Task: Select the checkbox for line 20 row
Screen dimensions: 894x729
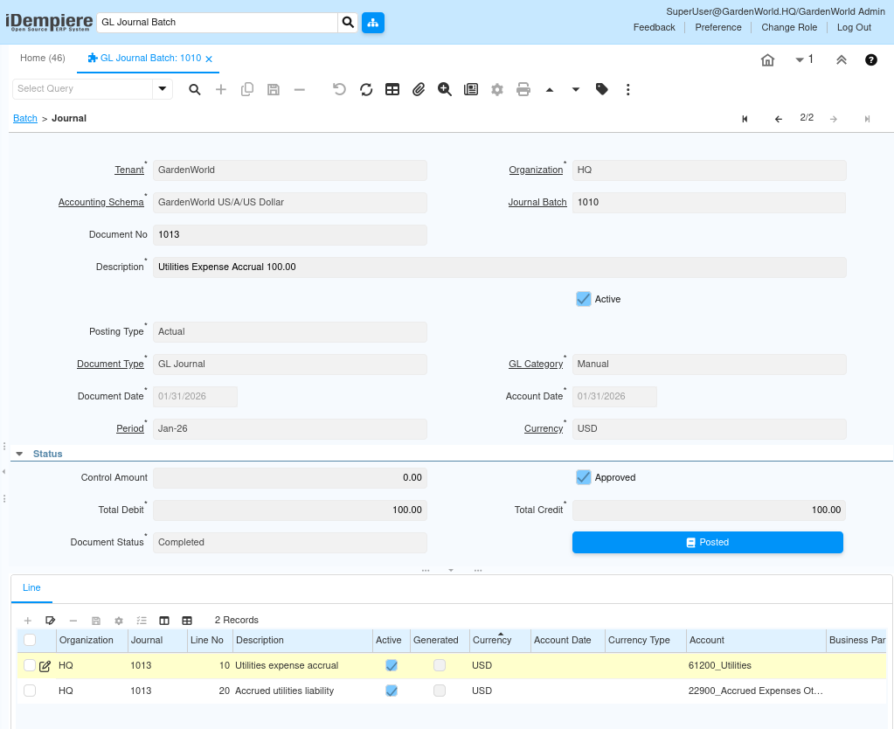Action: 30,691
